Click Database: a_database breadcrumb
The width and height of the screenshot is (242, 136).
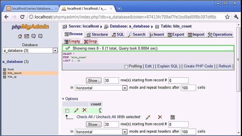tap(130, 26)
